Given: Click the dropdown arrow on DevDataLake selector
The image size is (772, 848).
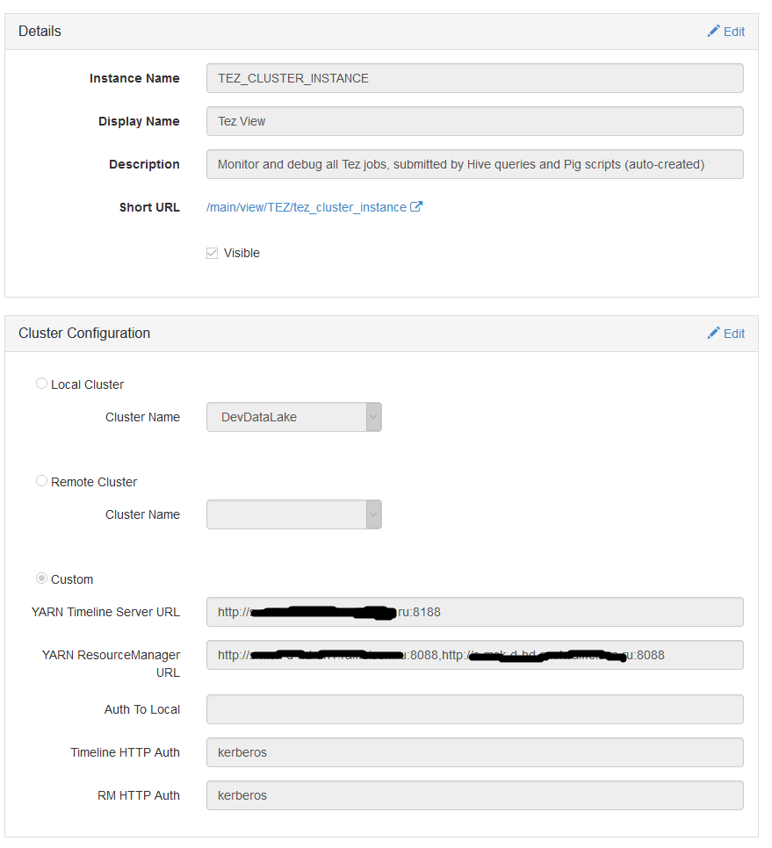Looking at the screenshot, I should (x=372, y=417).
